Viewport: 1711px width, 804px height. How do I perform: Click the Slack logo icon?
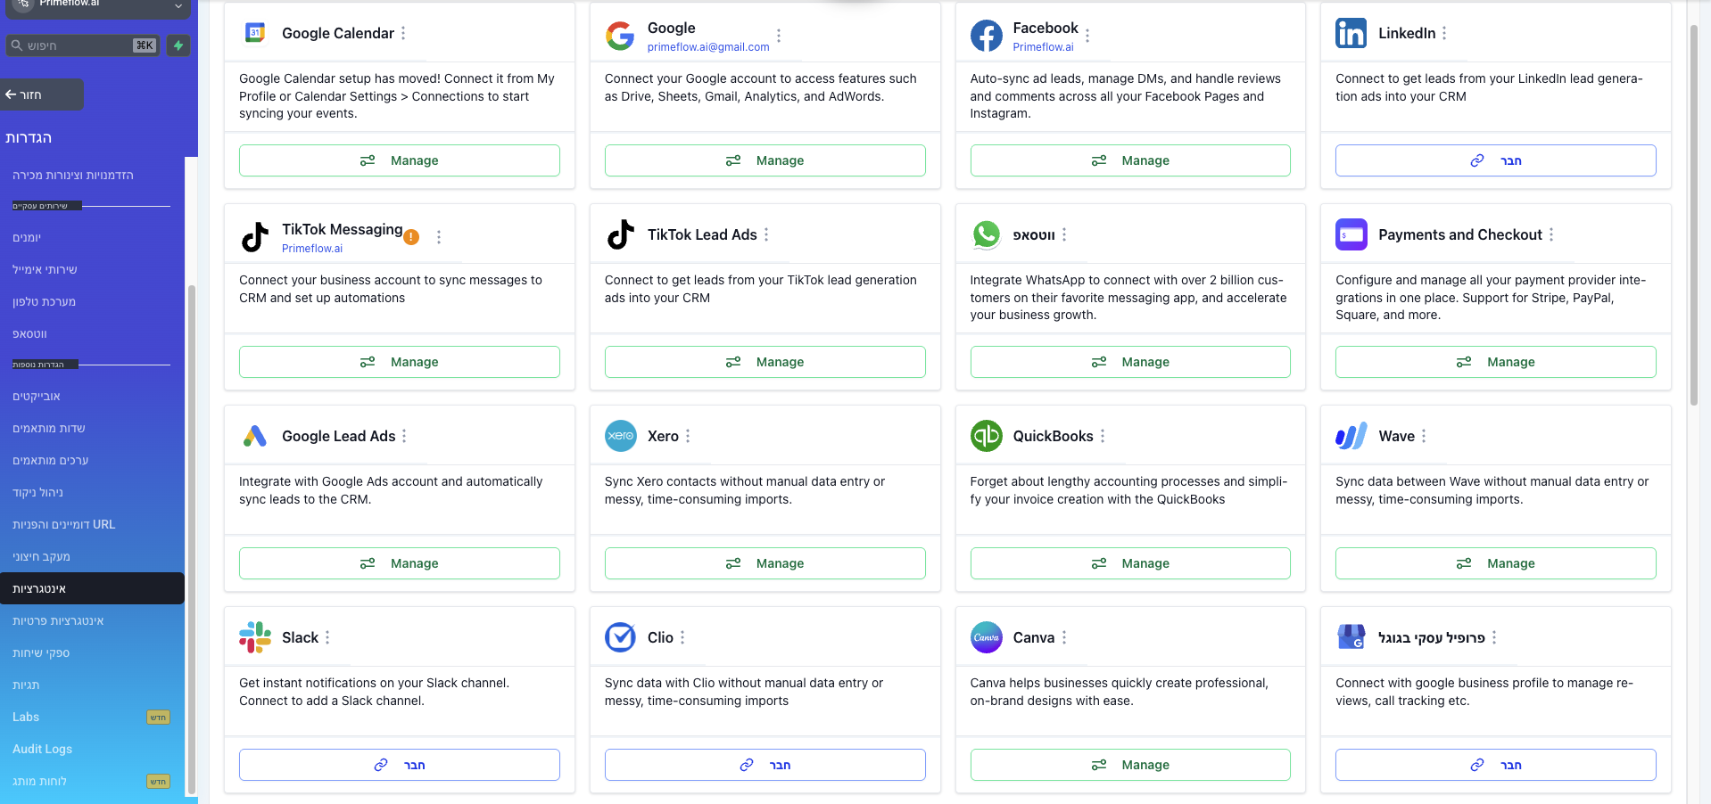[x=255, y=637]
